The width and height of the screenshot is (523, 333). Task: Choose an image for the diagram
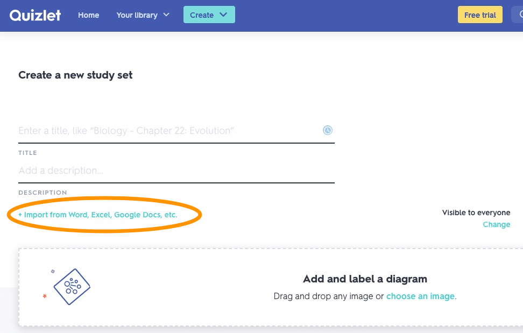coord(420,296)
